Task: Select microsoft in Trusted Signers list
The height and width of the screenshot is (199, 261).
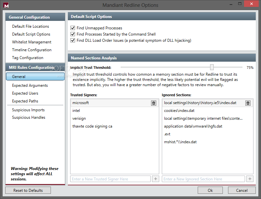Action: (115, 103)
